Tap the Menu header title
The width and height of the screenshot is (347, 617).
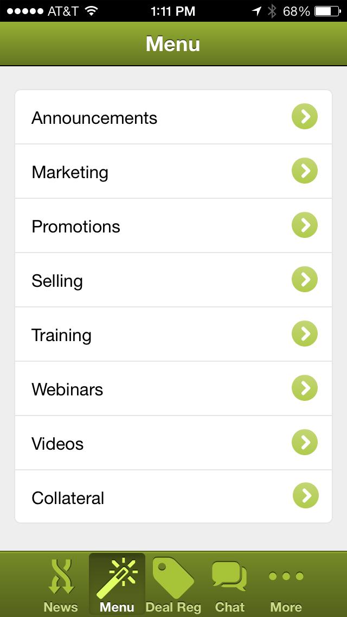(173, 44)
